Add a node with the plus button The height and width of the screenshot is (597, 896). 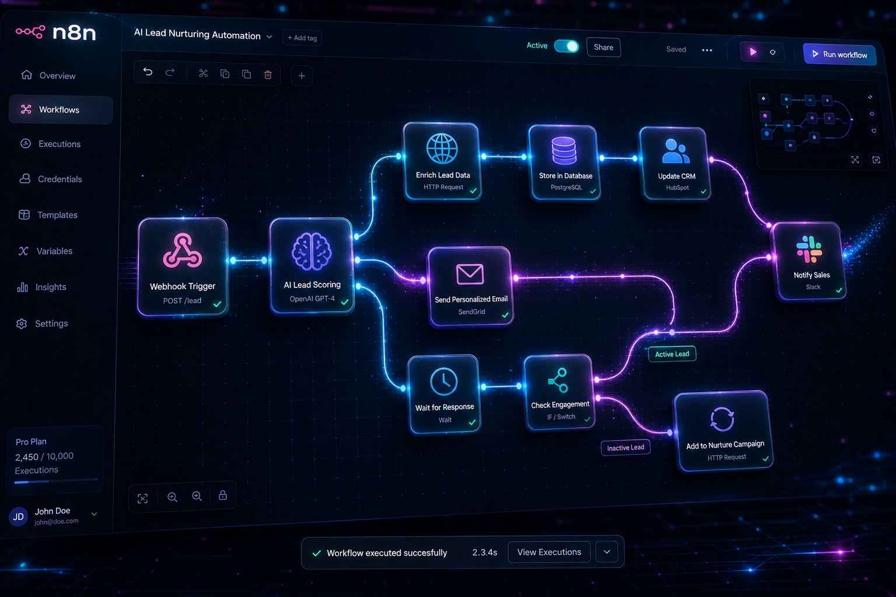[302, 76]
